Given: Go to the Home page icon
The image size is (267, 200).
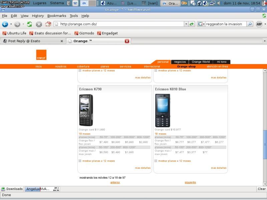Looking at the screenshot, I should (48, 24).
